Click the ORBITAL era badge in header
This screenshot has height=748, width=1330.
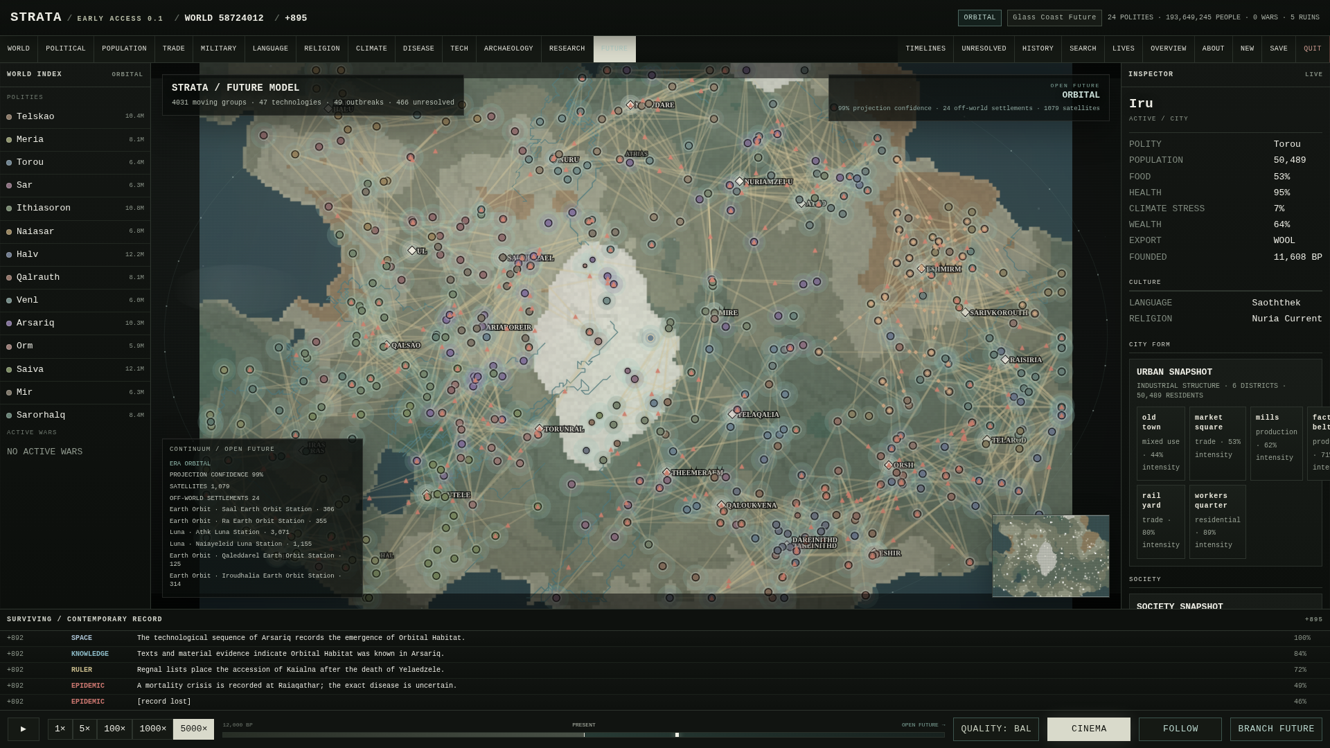pyautogui.click(x=979, y=18)
